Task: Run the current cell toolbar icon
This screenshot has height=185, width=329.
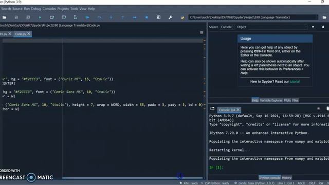Action: (52, 17)
